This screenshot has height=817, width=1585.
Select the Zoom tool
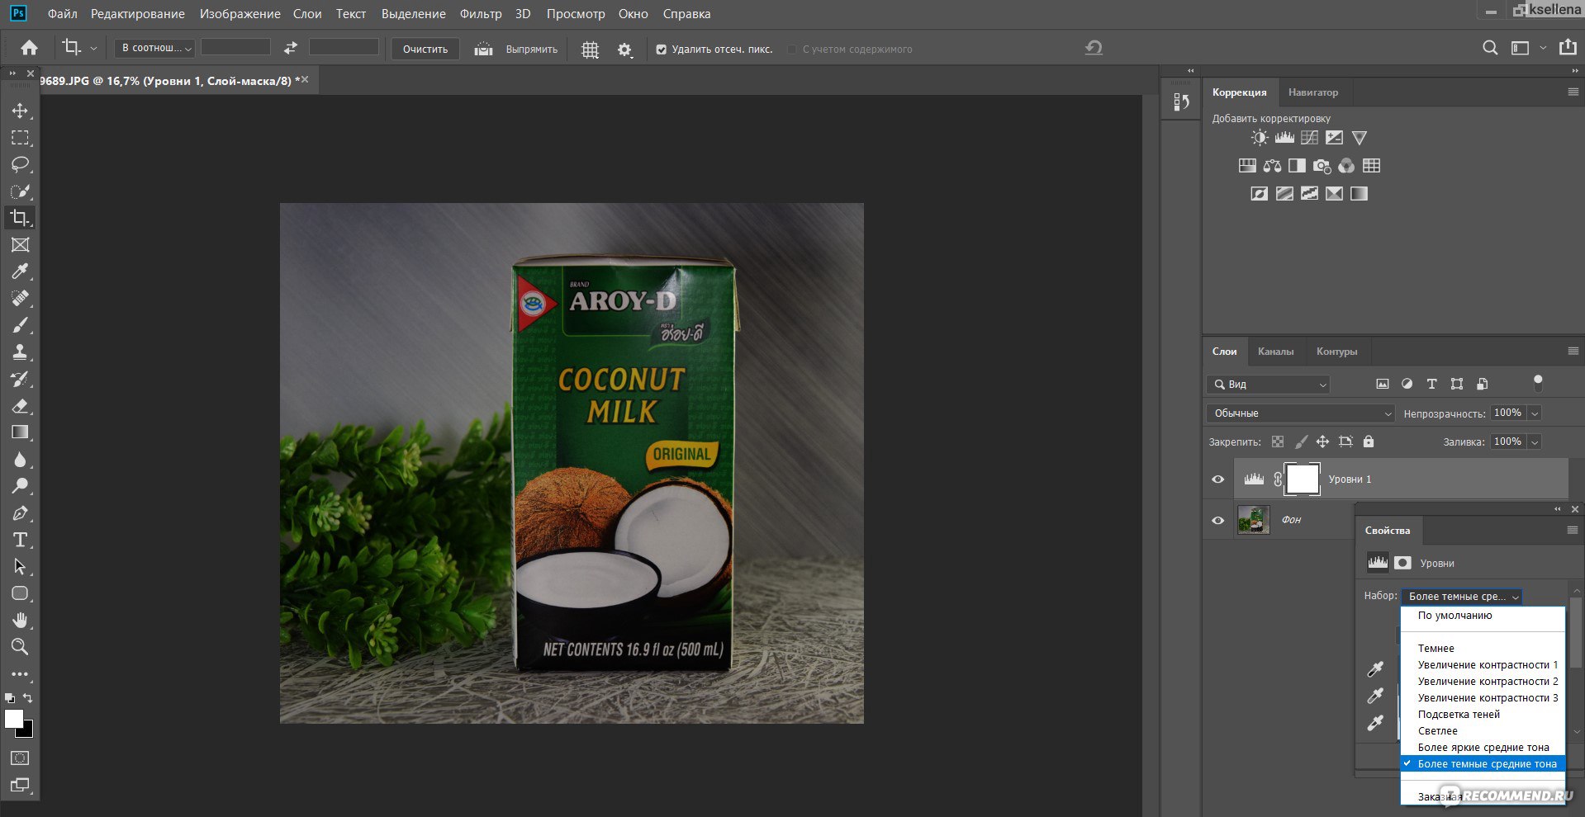point(20,646)
